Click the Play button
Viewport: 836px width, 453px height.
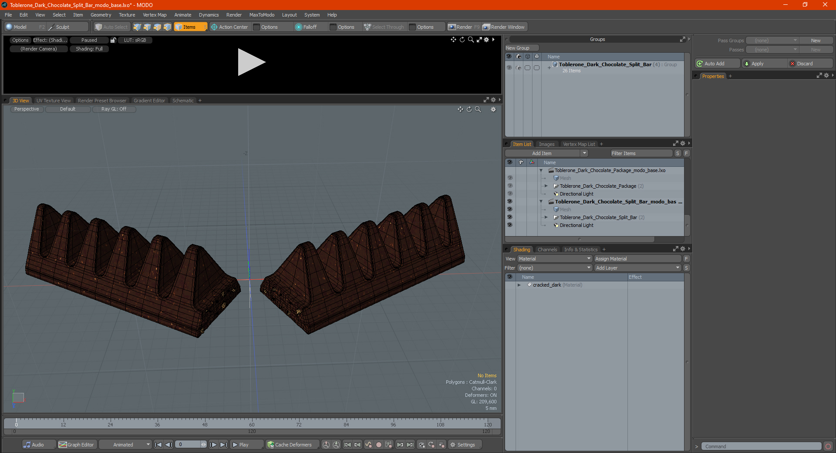click(x=246, y=445)
